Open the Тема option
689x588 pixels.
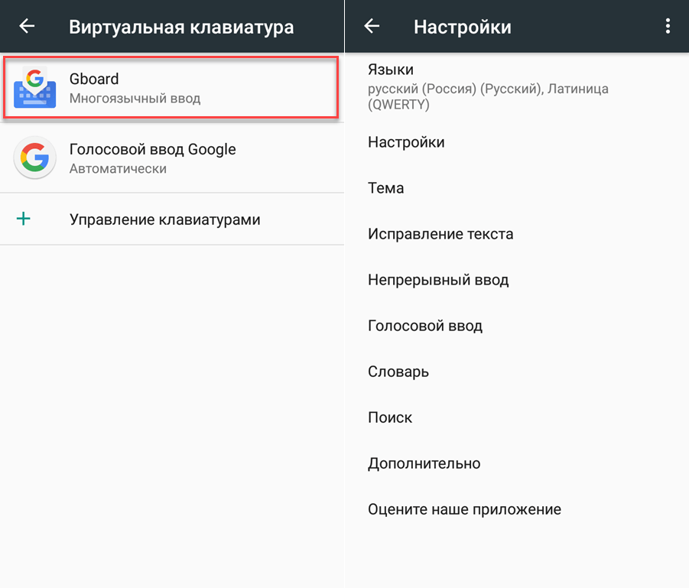[x=386, y=188]
